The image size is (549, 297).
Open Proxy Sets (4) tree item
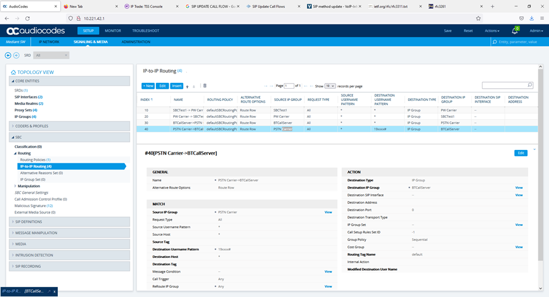coord(26,110)
